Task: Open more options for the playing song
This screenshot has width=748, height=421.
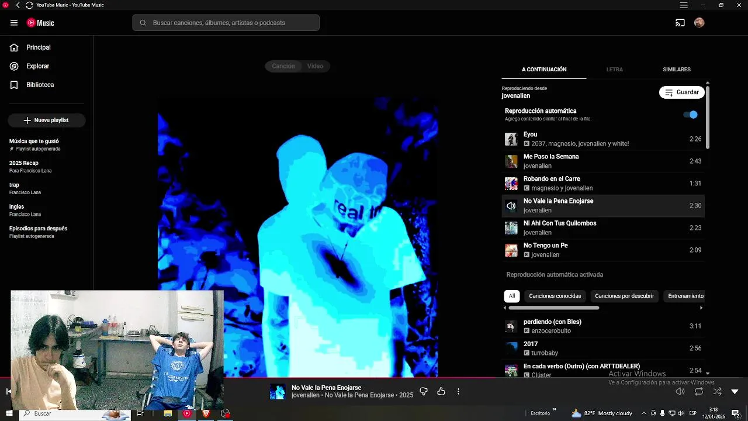Action: click(x=458, y=391)
